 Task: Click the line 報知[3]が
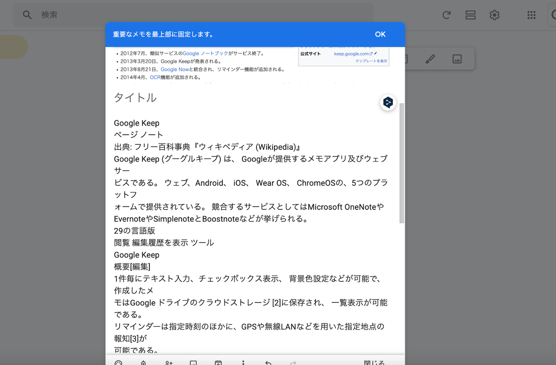(x=131, y=338)
